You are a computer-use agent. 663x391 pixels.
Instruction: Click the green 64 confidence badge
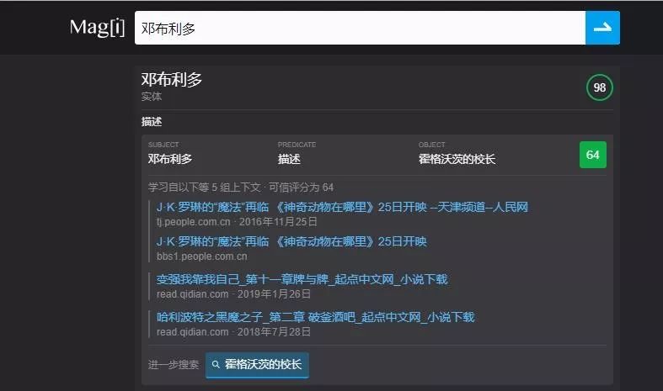593,155
